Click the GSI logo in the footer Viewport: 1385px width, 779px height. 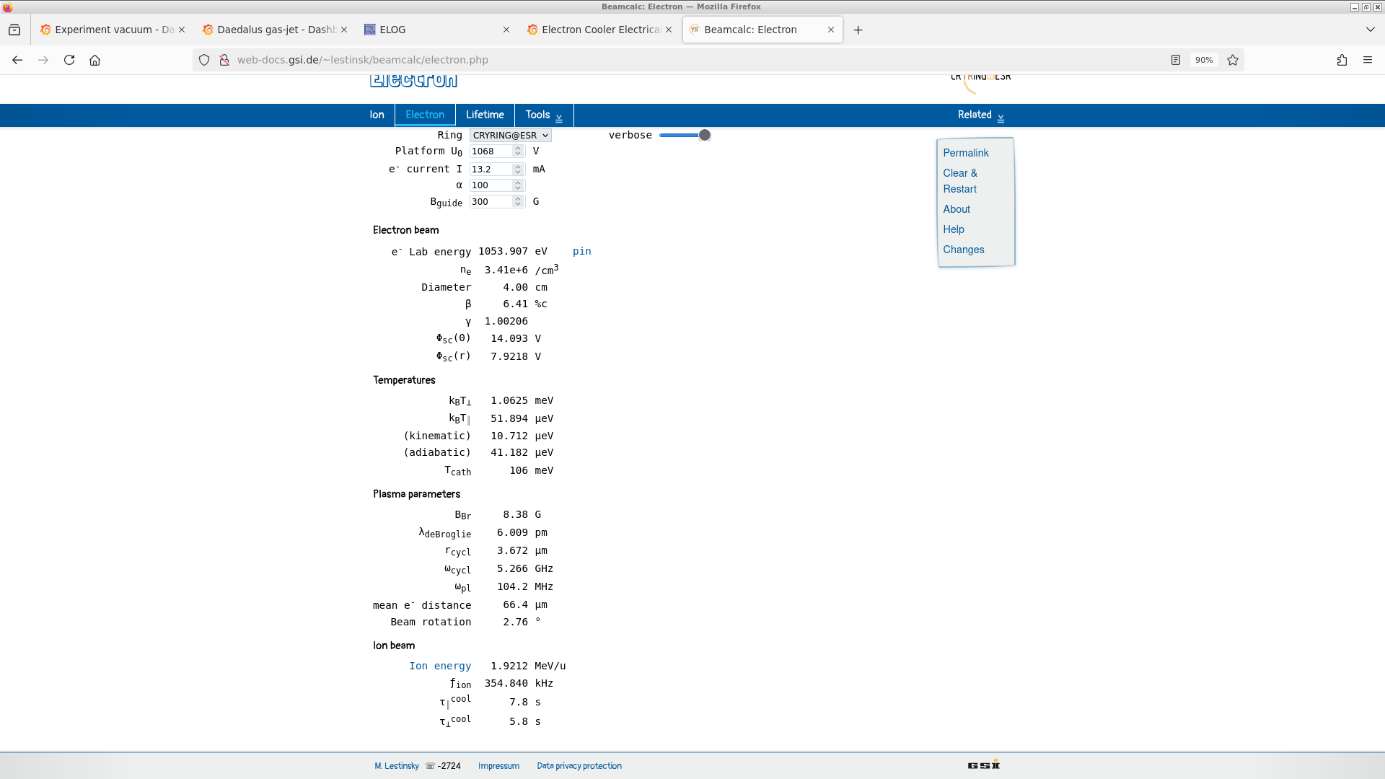click(982, 765)
